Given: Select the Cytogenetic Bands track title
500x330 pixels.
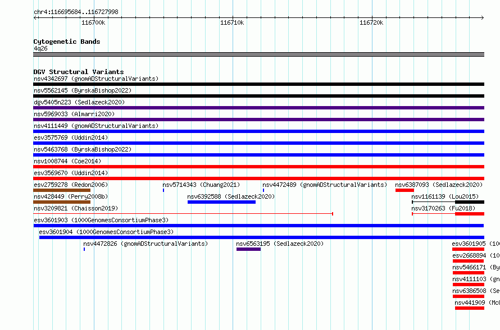Looking at the screenshot, I should pyautogui.click(x=67, y=42).
